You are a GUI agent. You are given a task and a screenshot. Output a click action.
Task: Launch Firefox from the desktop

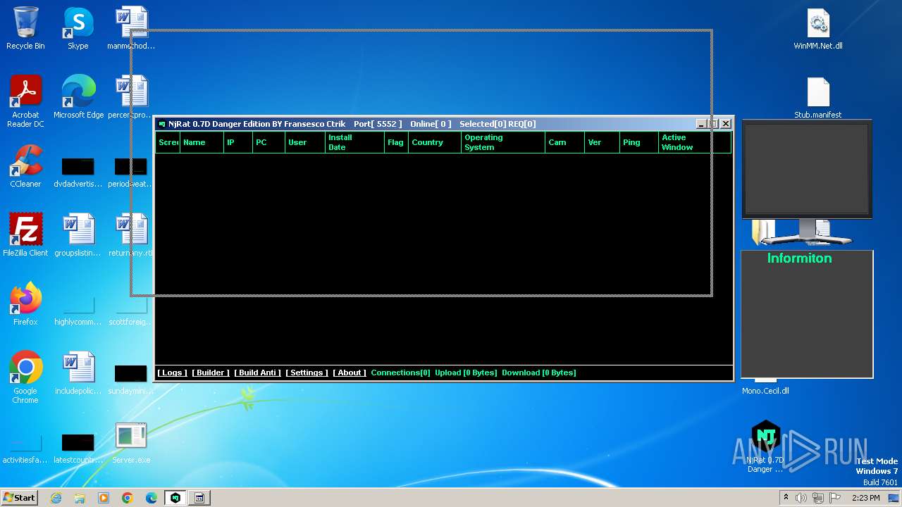(25, 304)
